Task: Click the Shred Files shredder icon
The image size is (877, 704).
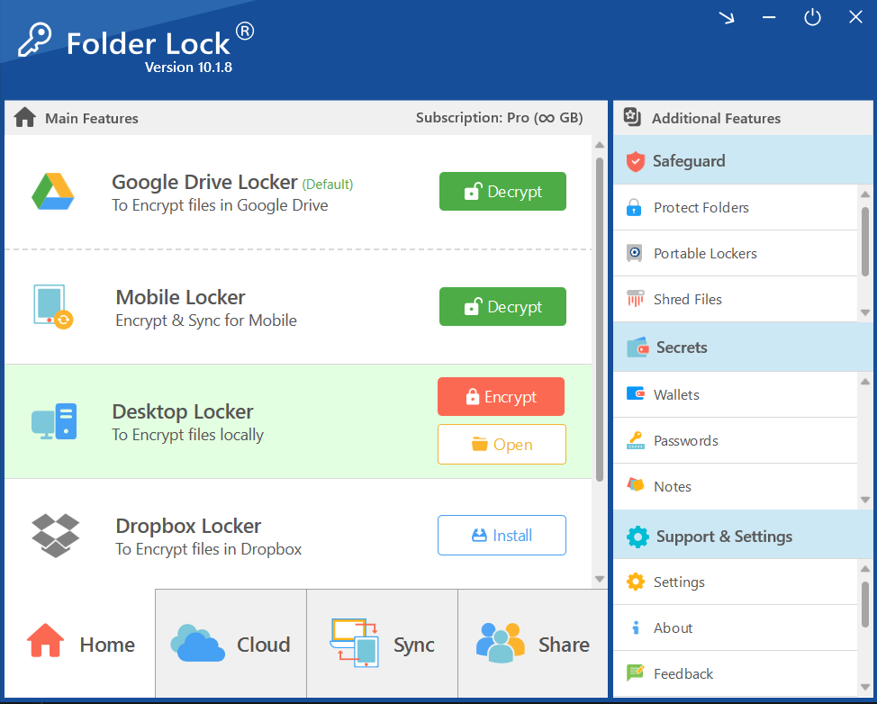Action: 635,299
